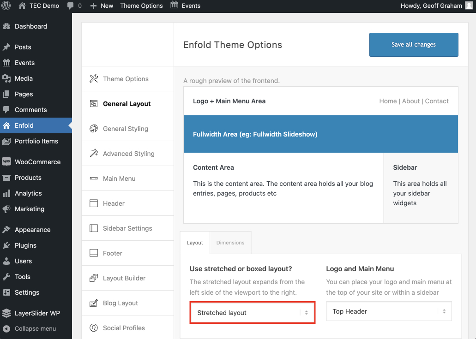Click Logo + Main Menu Area text

(229, 101)
